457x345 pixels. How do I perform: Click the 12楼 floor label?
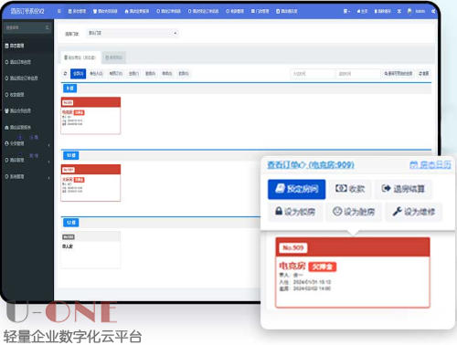point(71,223)
